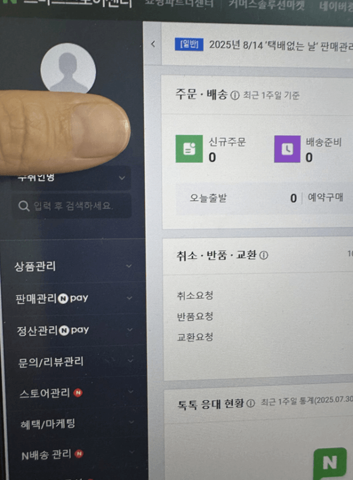Open the store selection dropdown above search
Screen dimensions: 353x480
tap(72, 178)
